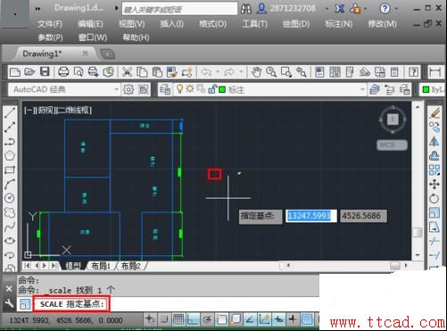Click the Array tool in modify toolbar
This screenshot has height=331, width=447.
tap(435, 170)
